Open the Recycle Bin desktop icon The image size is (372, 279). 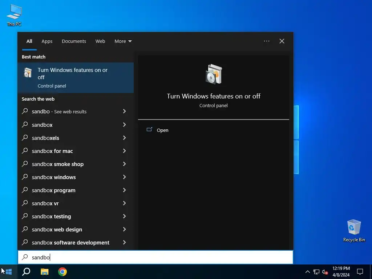point(354,231)
